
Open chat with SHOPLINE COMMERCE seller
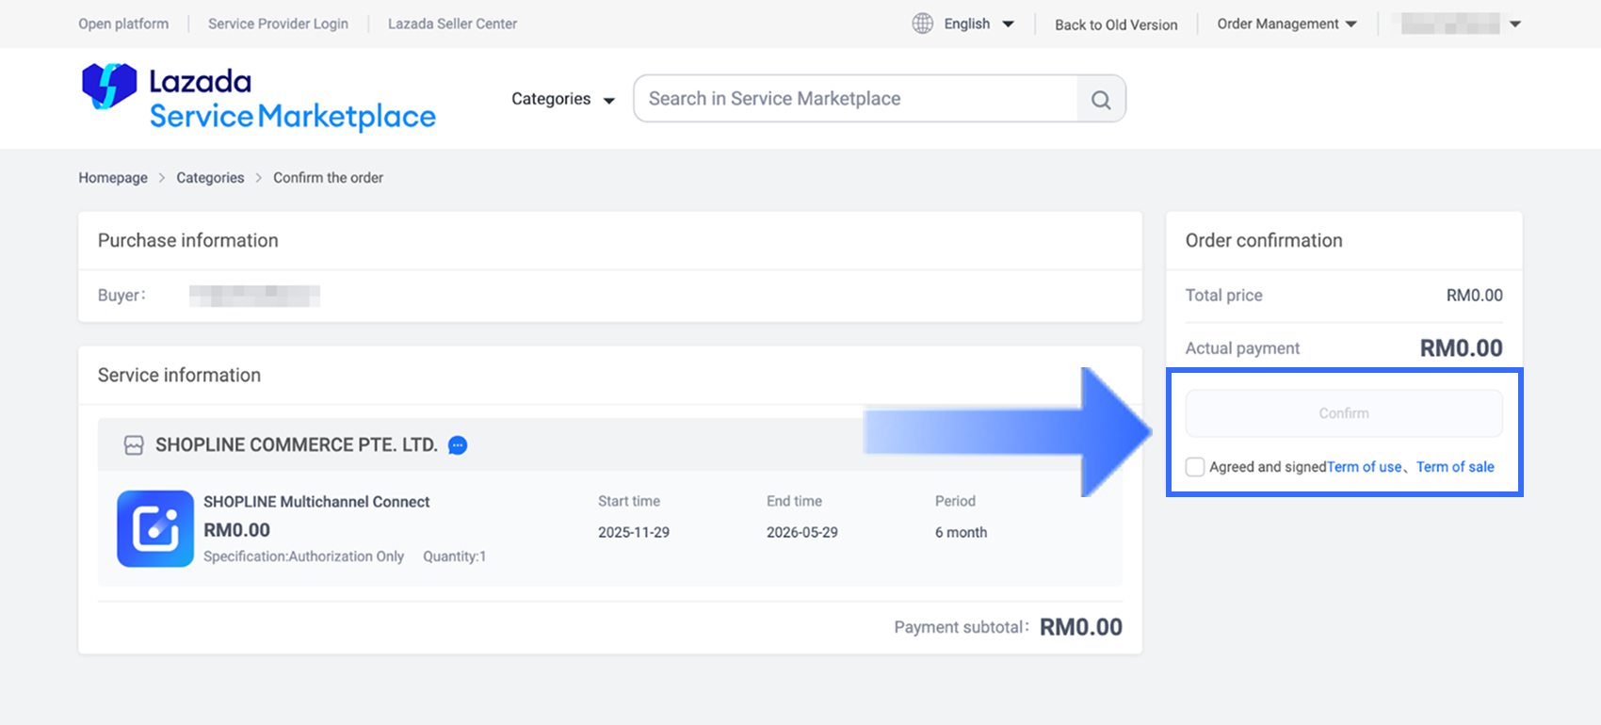click(458, 445)
